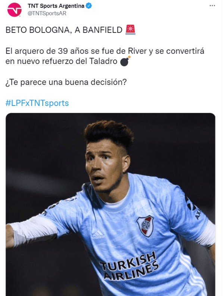Select the question text about buena decisión
Viewport: 224px width, 296px height.
[66, 82]
